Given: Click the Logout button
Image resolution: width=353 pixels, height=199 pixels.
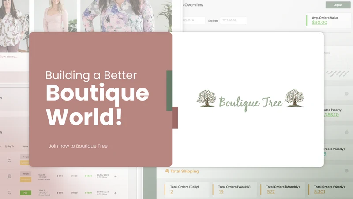Looking at the screenshot, I should pos(338,5).
